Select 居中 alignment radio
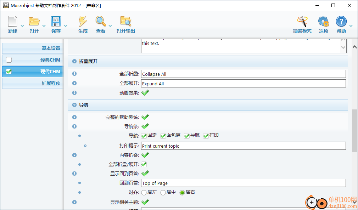 pyautogui.click(x=163, y=193)
